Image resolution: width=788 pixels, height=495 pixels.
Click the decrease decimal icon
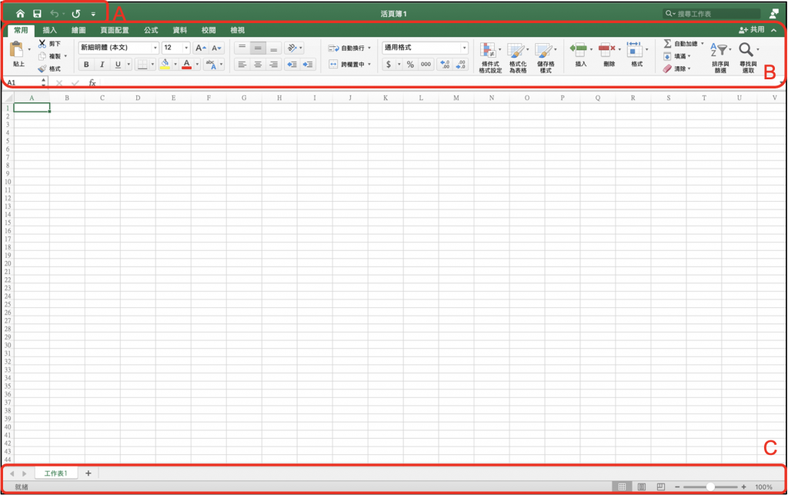coord(461,65)
